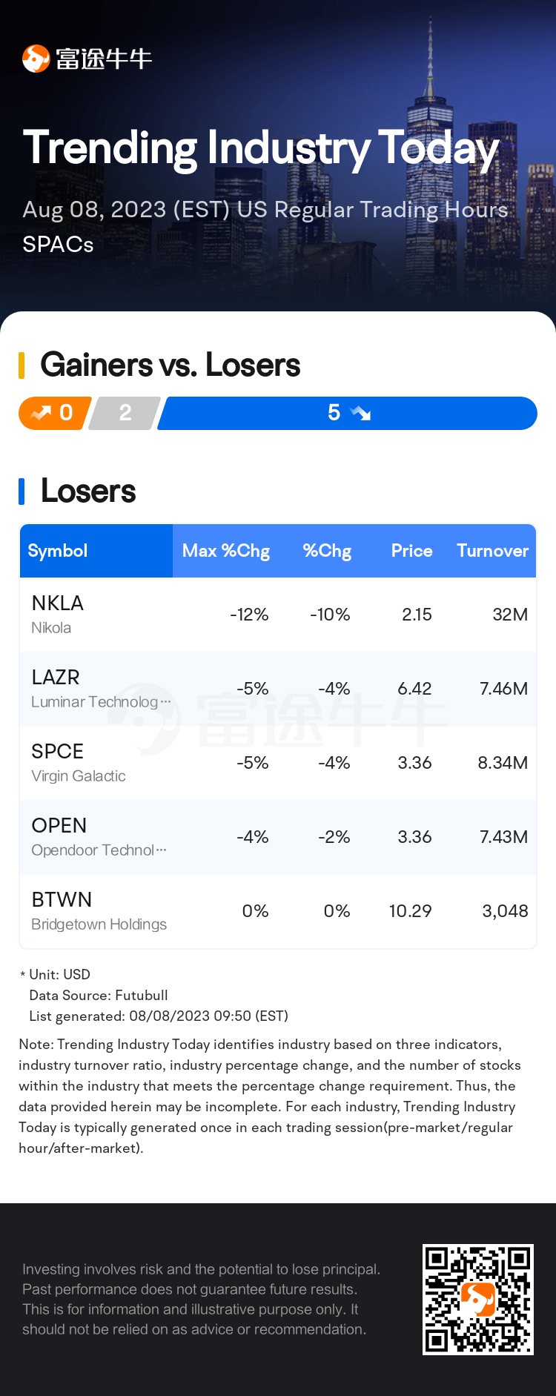Open the NKLA Nikola stock row

click(x=278, y=615)
